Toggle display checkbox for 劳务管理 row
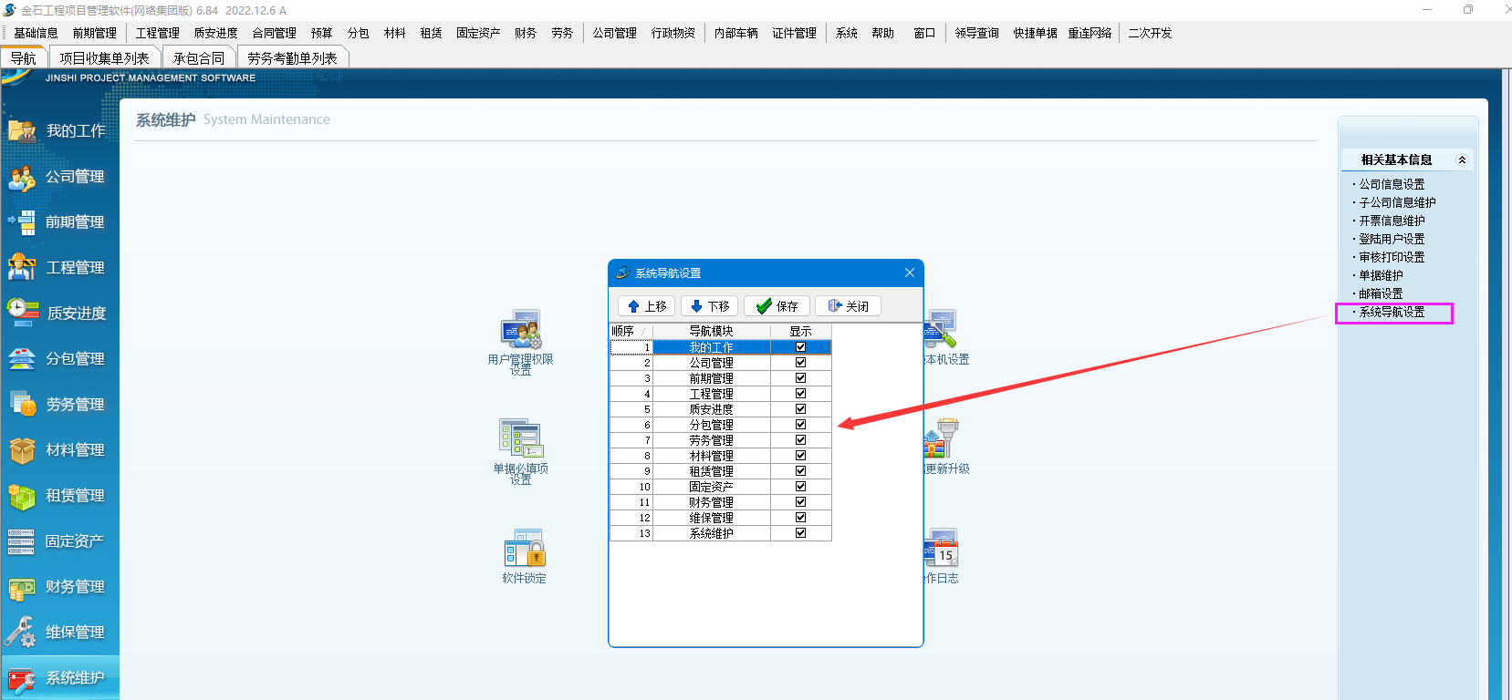 pyautogui.click(x=800, y=440)
